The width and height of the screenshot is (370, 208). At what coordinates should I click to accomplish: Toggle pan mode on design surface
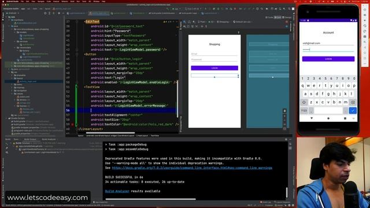pyautogui.click(x=284, y=111)
